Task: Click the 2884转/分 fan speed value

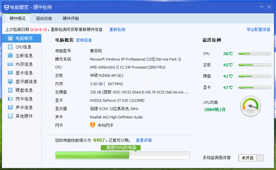Action: pyautogui.click(x=215, y=109)
